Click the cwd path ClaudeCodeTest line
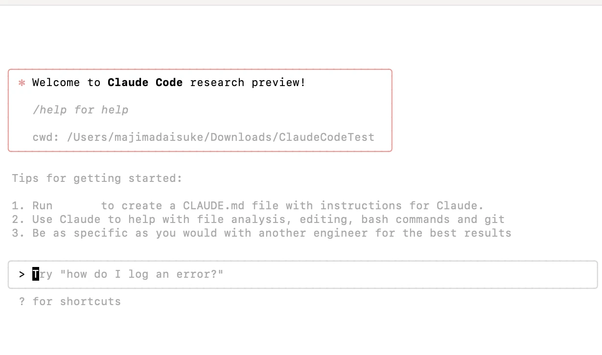Viewport: 602px width, 355px height. pos(203,137)
